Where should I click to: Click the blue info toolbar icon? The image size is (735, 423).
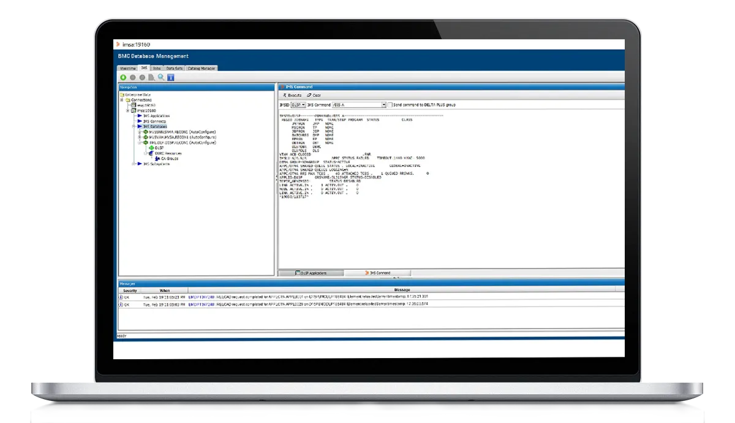171,77
